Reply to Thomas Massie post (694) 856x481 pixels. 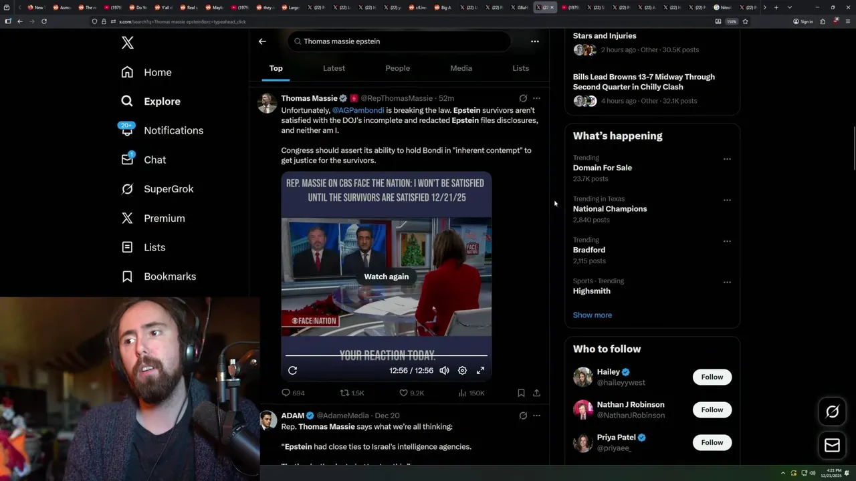click(x=293, y=393)
